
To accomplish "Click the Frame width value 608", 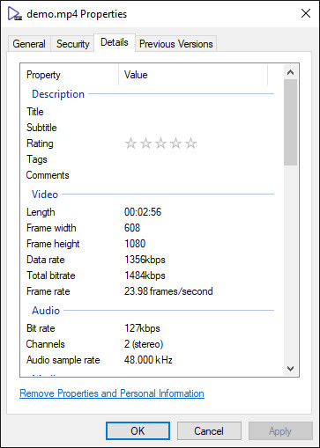I will [132, 228].
